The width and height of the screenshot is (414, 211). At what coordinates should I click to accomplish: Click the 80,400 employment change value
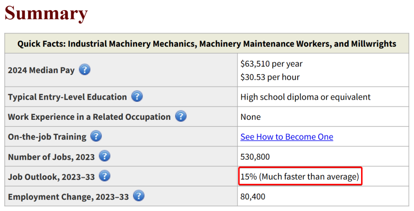tap(253, 196)
